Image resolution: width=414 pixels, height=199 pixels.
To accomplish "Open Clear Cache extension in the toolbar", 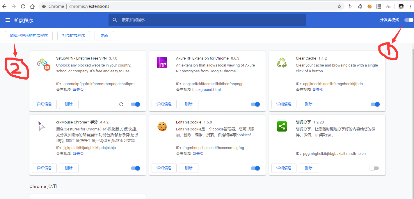I will tap(360, 6).
